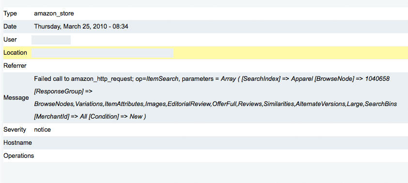Click the Hostname row label

tap(18, 143)
